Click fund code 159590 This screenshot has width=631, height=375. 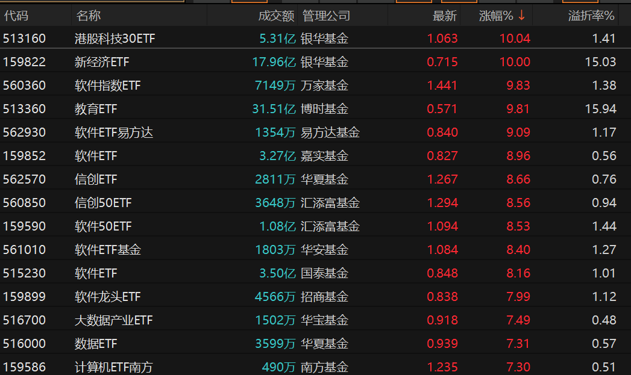tap(24, 226)
